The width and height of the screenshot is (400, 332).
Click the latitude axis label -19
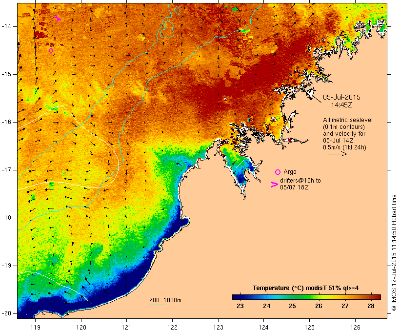[x=6, y=266]
